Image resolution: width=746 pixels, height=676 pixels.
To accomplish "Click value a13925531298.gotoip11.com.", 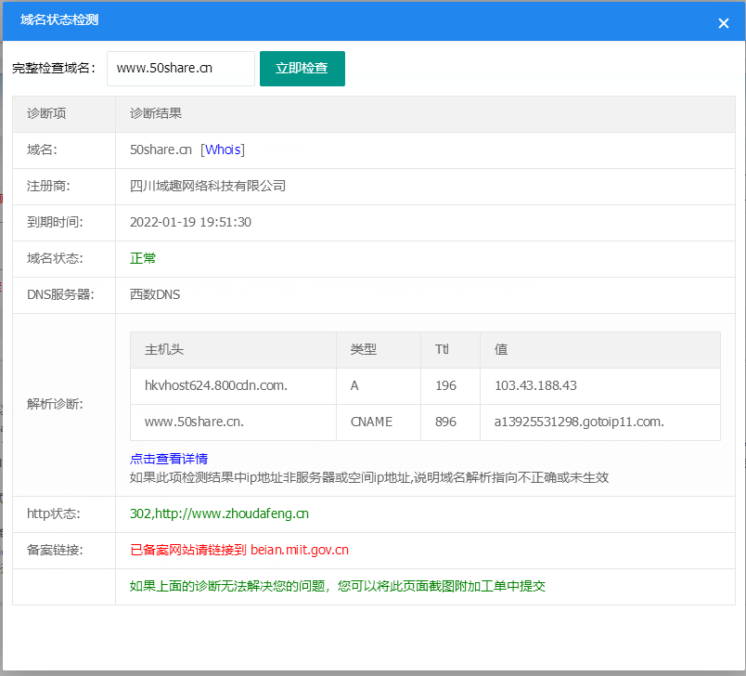I will pyautogui.click(x=579, y=422).
